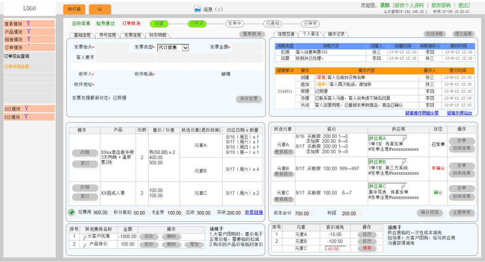Viewport: 485px width, 262px height.
Task: Toggle the 已核实 status step
Action: pos(197,23)
